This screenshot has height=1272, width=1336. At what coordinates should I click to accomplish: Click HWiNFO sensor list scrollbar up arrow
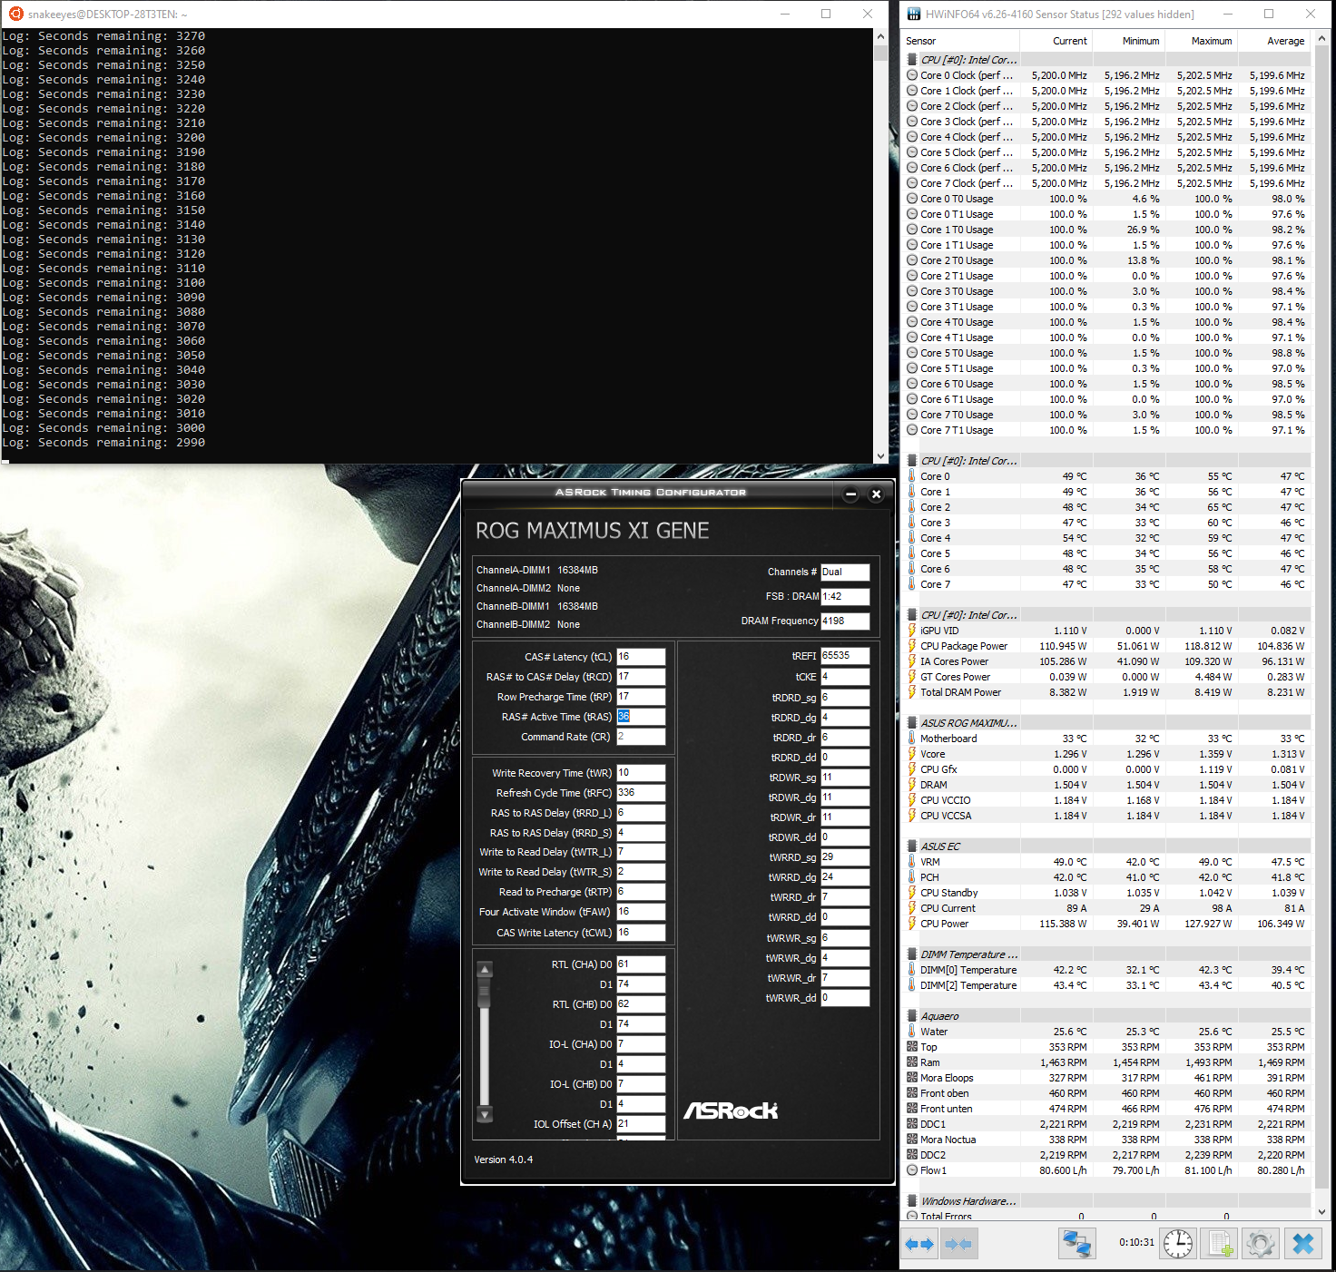coord(1321,39)
